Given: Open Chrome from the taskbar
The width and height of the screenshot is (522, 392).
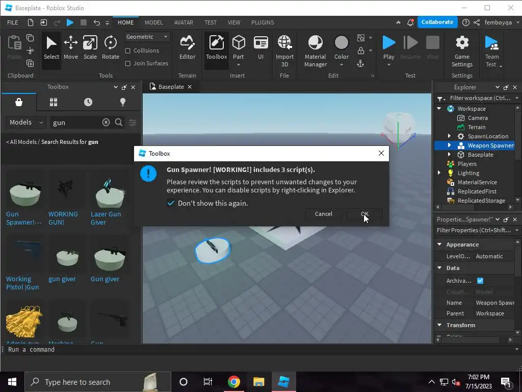Looking at the screenshot, I should [x=233, y=382].
